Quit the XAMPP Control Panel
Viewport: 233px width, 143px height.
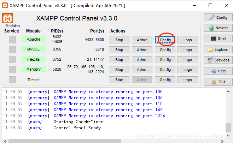click(218, 82)
